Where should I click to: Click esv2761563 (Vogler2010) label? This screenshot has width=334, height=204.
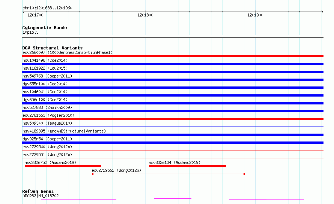[48, 115]
